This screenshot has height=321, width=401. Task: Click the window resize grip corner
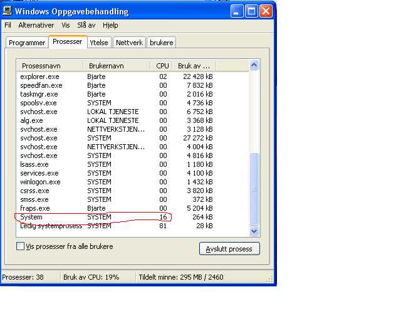pyautogui.click(x=269, y=280)
